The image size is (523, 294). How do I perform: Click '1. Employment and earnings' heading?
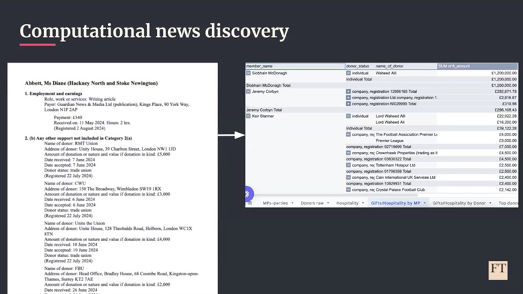54,94
